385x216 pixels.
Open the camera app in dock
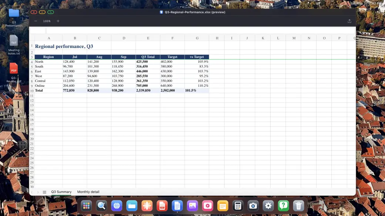coord(253,206)
